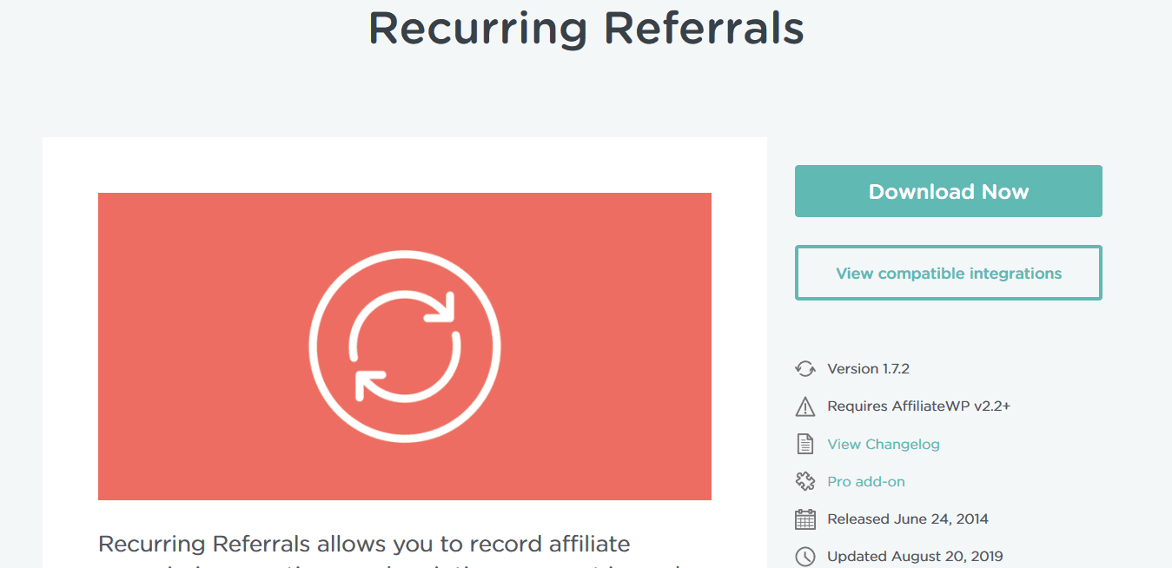Open the View Changelog link
The image size is (1172, 568).
click(x=884, y=444)
